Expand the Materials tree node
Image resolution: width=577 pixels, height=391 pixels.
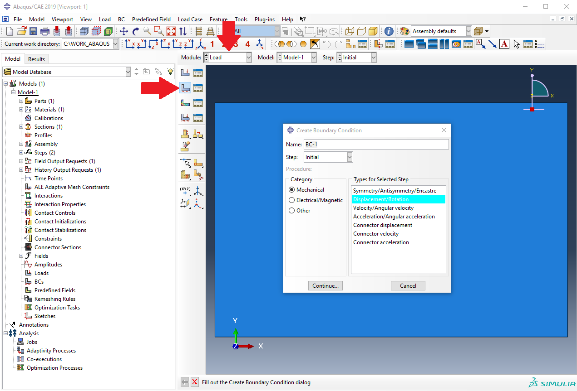click(x=21, y=110)
